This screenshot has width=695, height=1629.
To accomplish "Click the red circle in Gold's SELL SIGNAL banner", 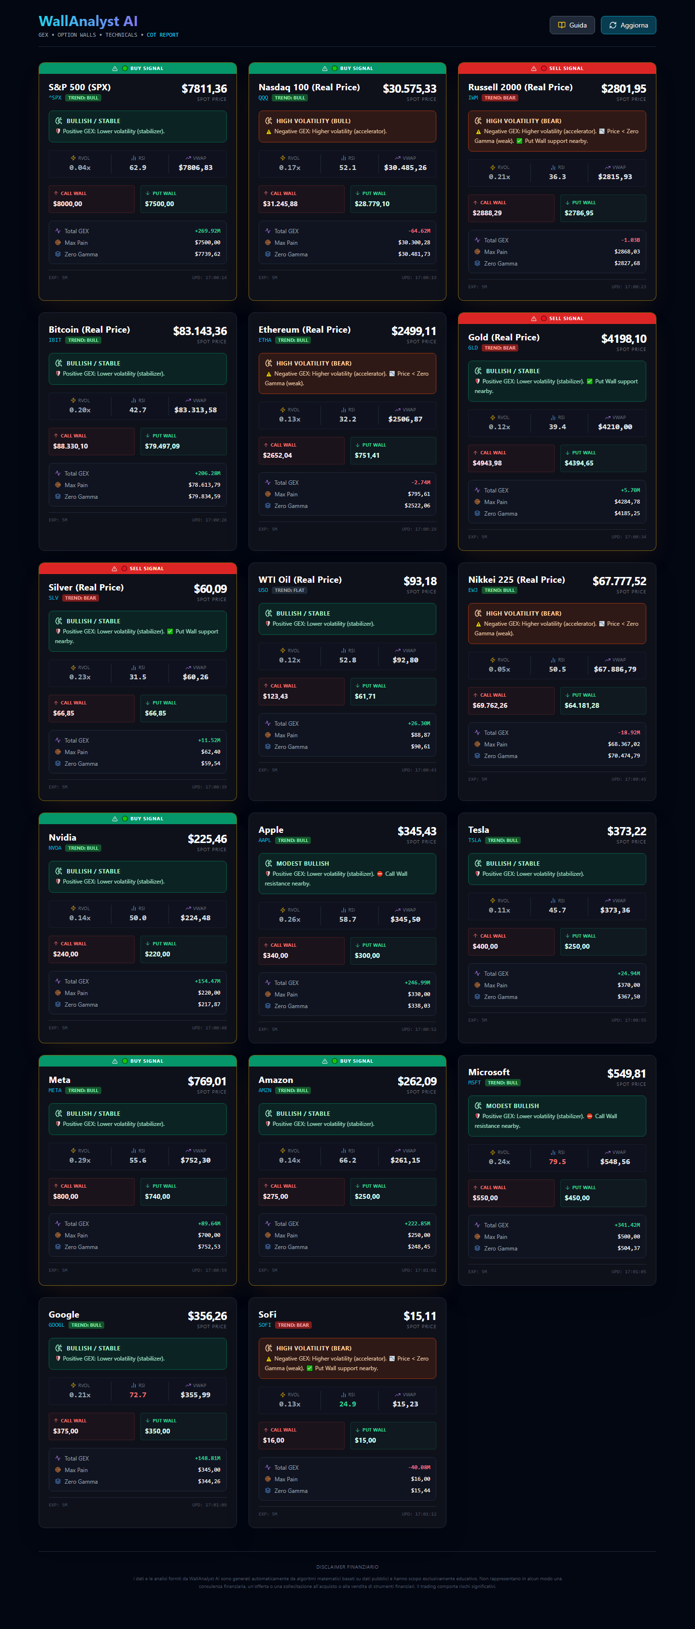I will tap(544, 319).
